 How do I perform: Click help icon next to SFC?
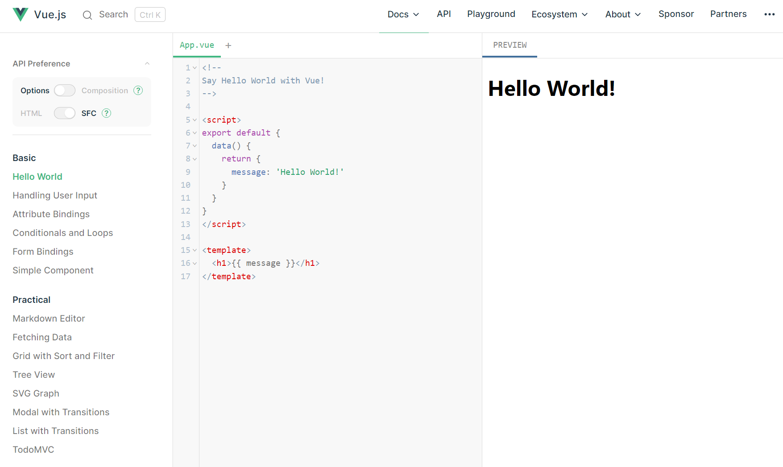pyautogui.click(x=106, y=113)
